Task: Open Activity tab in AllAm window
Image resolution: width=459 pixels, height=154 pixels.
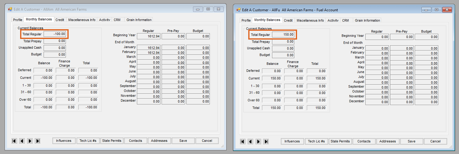Action: [105, 20]
